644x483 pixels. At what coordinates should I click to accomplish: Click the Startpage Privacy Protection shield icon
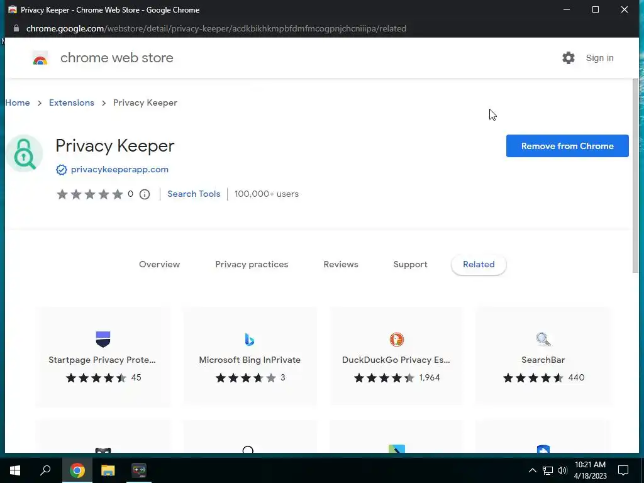tap(103, 339)
